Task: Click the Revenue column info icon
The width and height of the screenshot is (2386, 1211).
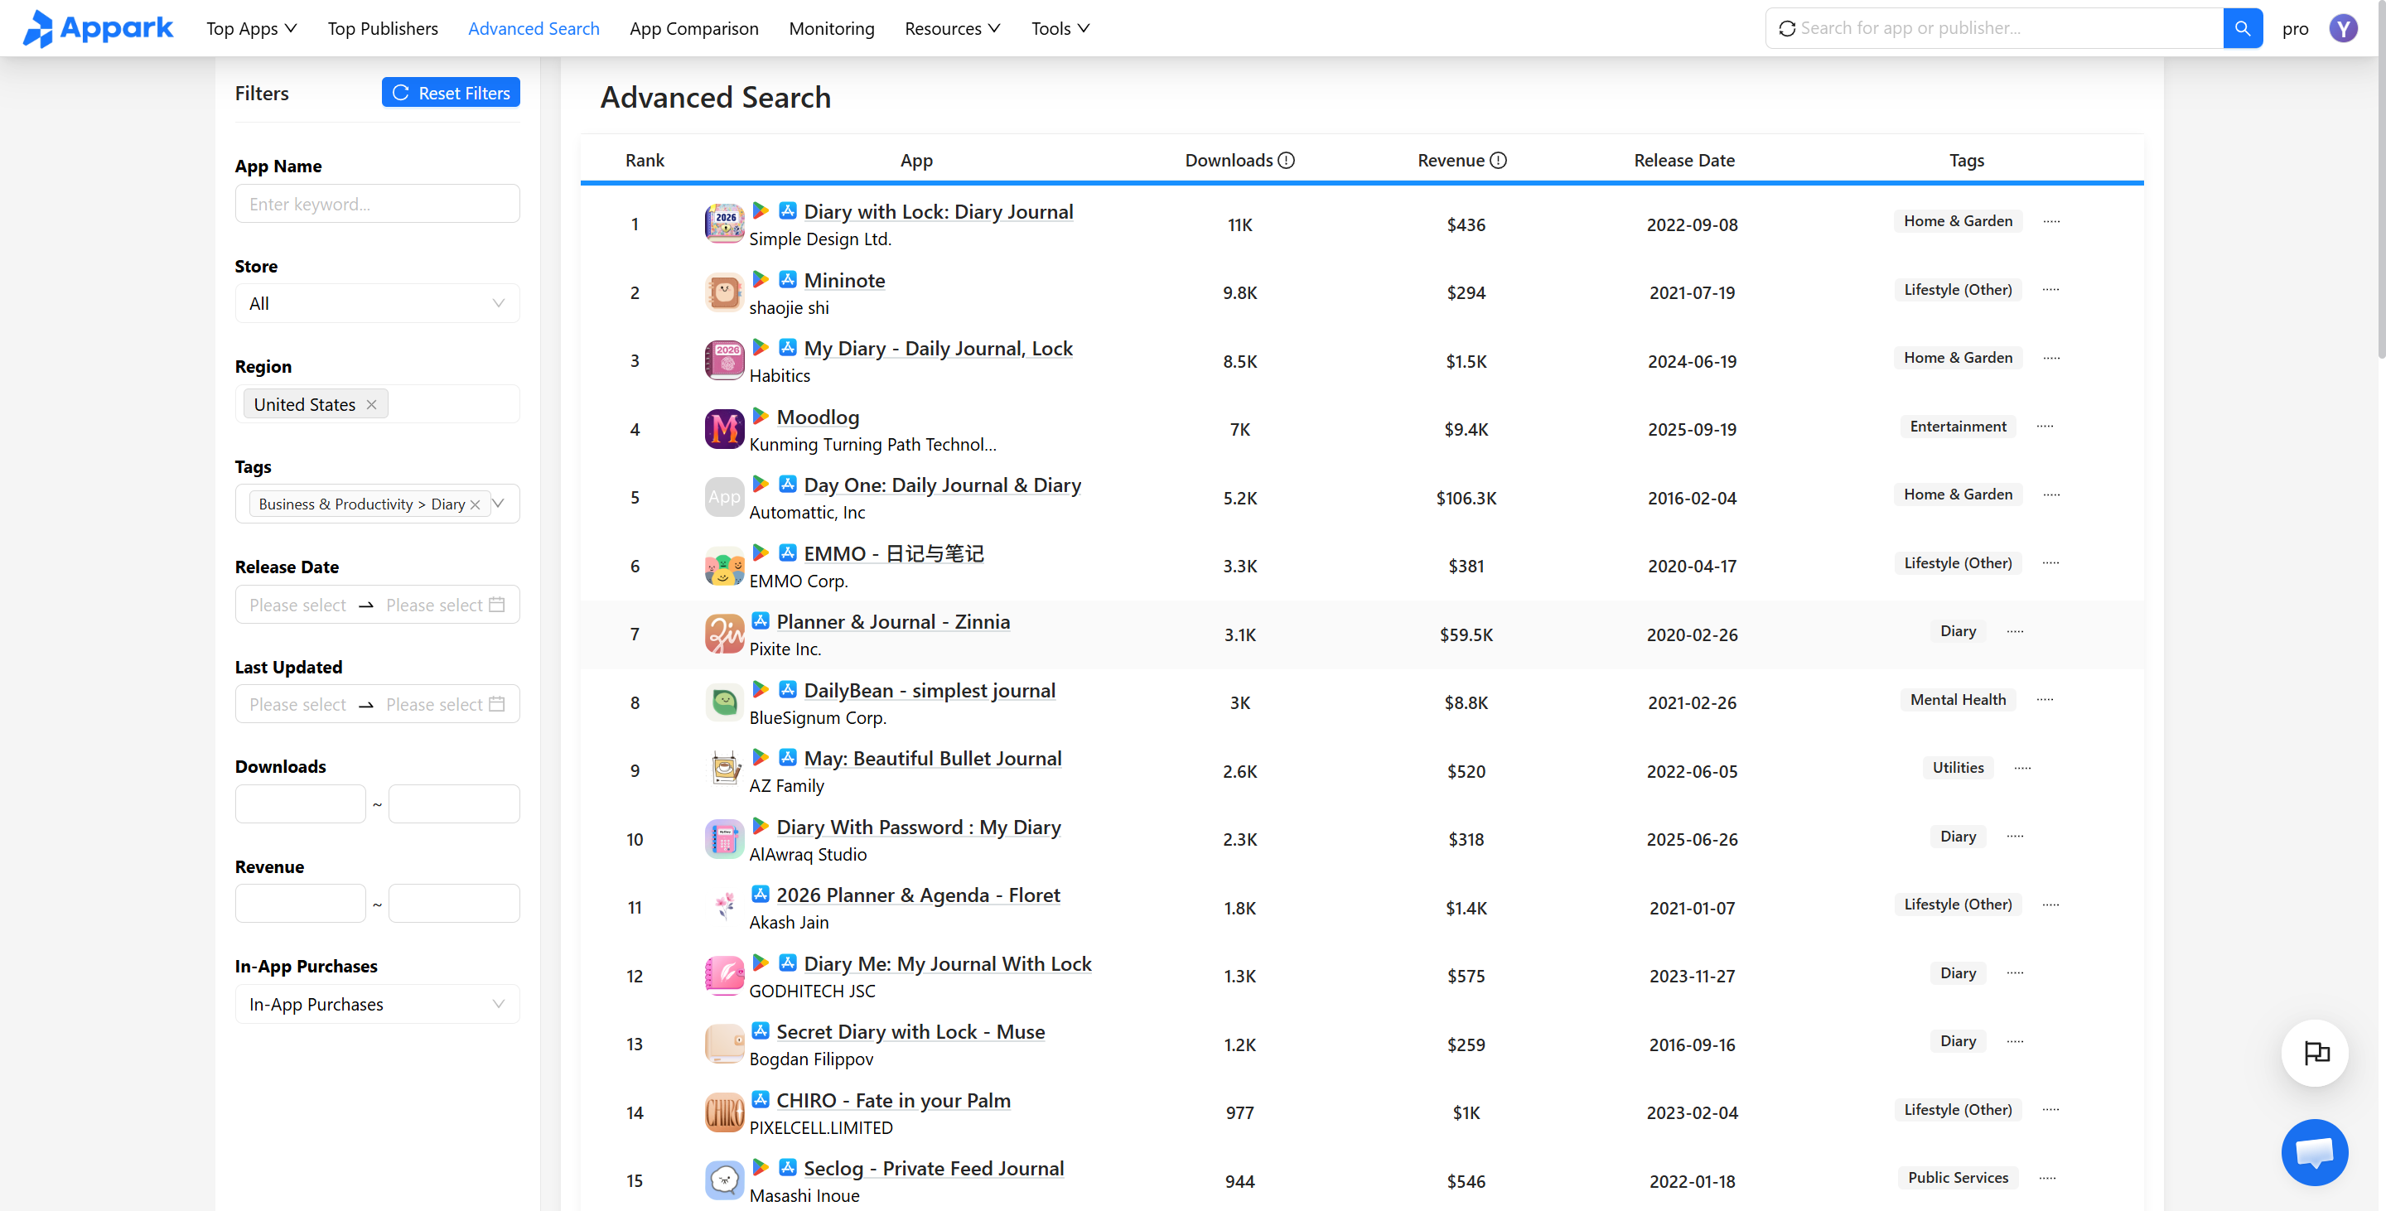Action: click(x=1499, y=160)
